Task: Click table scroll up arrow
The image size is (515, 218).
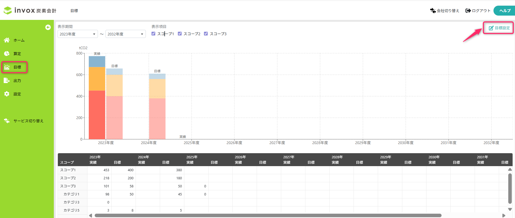Action: tap(510, 169)
